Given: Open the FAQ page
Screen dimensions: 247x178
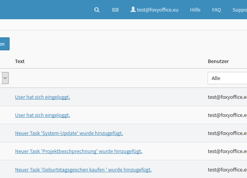Looking at the screenshot, I should 217,10.
